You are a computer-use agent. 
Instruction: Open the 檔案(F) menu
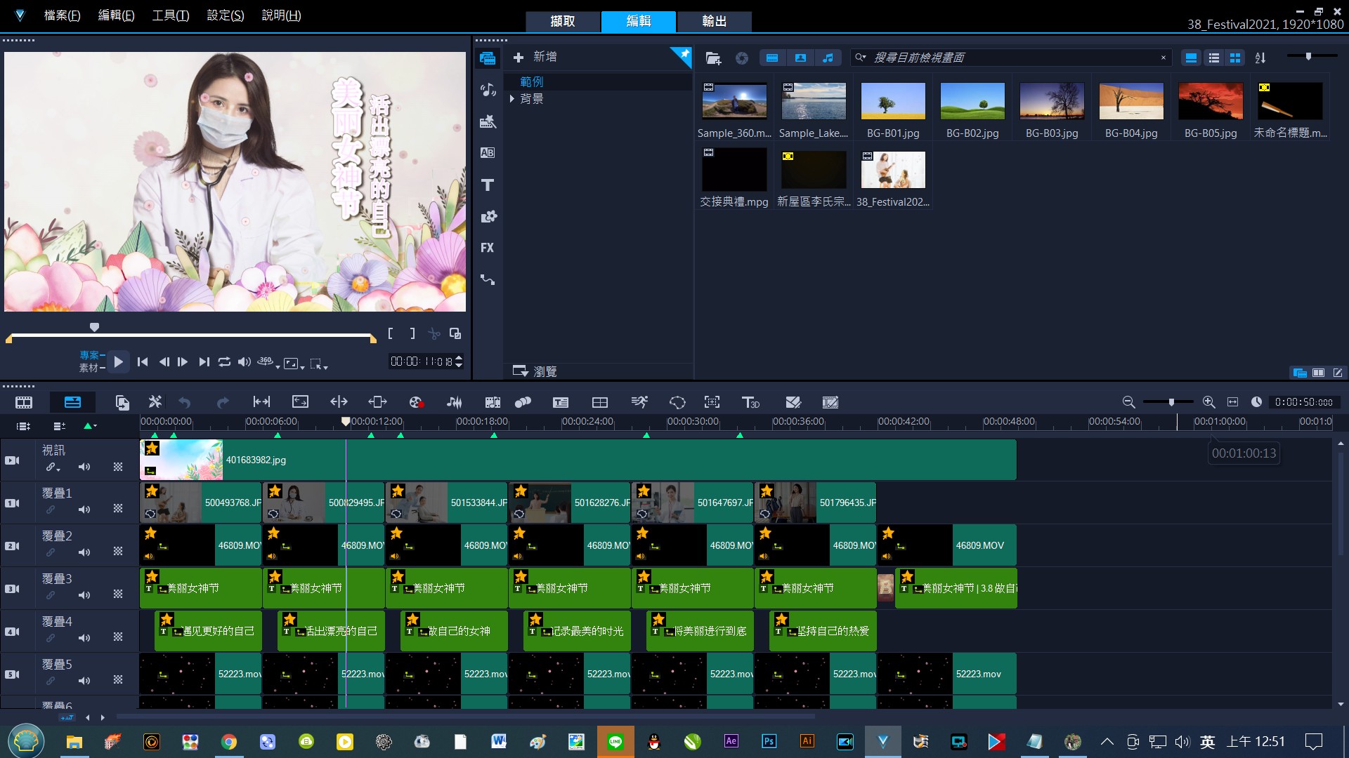[62, 15]
